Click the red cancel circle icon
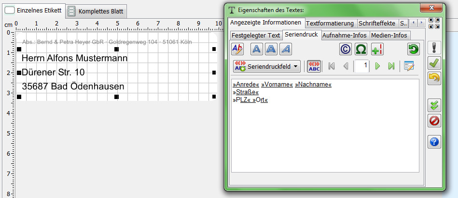Viewport: 458px width, 198px height. tap(434, 121)
